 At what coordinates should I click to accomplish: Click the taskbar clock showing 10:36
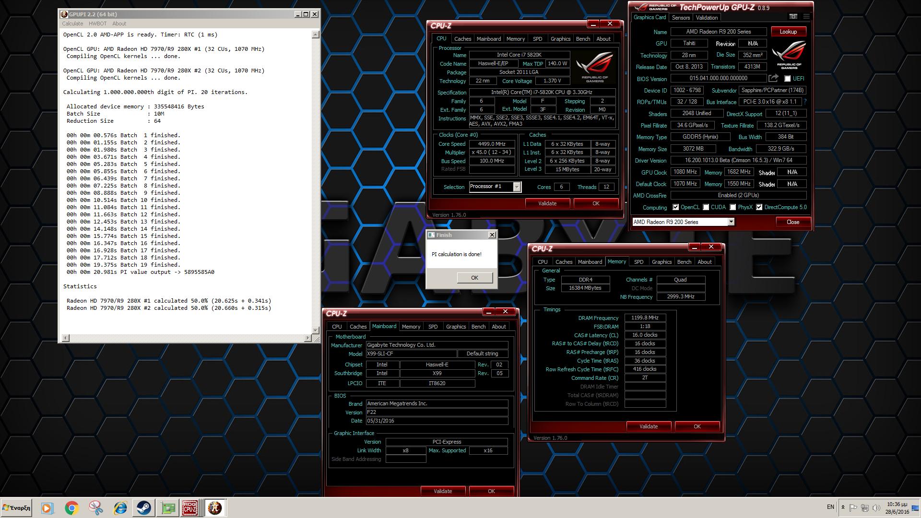pyautogui.click(x=896, y=508)
